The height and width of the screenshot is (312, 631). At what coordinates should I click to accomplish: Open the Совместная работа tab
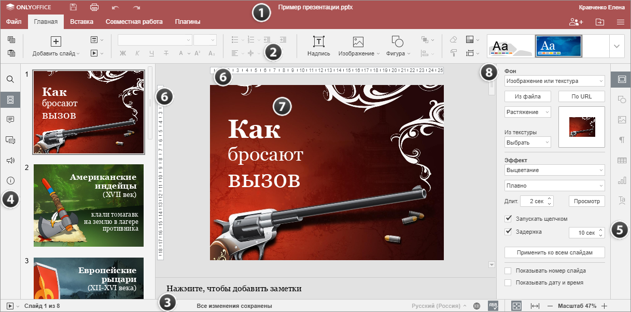click(x=134, y=22)
